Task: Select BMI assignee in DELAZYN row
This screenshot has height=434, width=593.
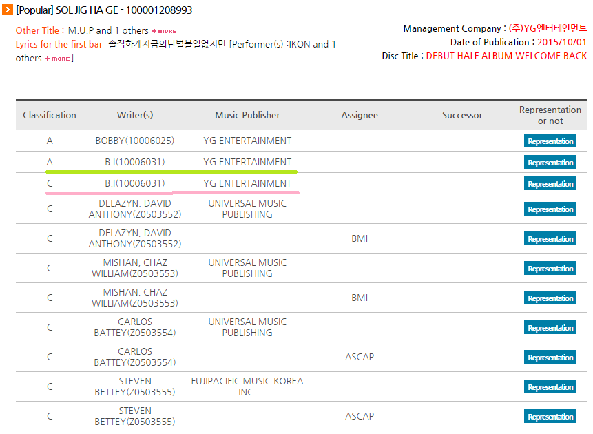Action: [x=360, y=238]
